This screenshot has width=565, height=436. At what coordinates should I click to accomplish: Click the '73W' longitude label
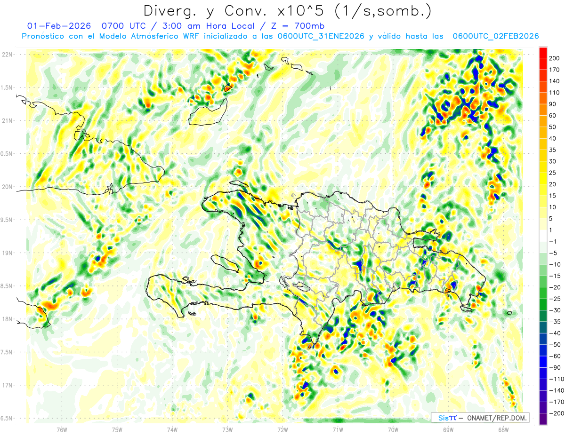227,429
